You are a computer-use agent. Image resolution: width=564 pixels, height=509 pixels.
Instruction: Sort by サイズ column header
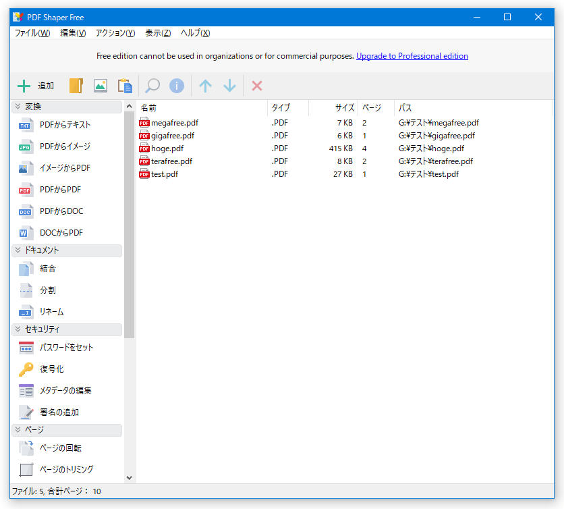coord(333,107)
